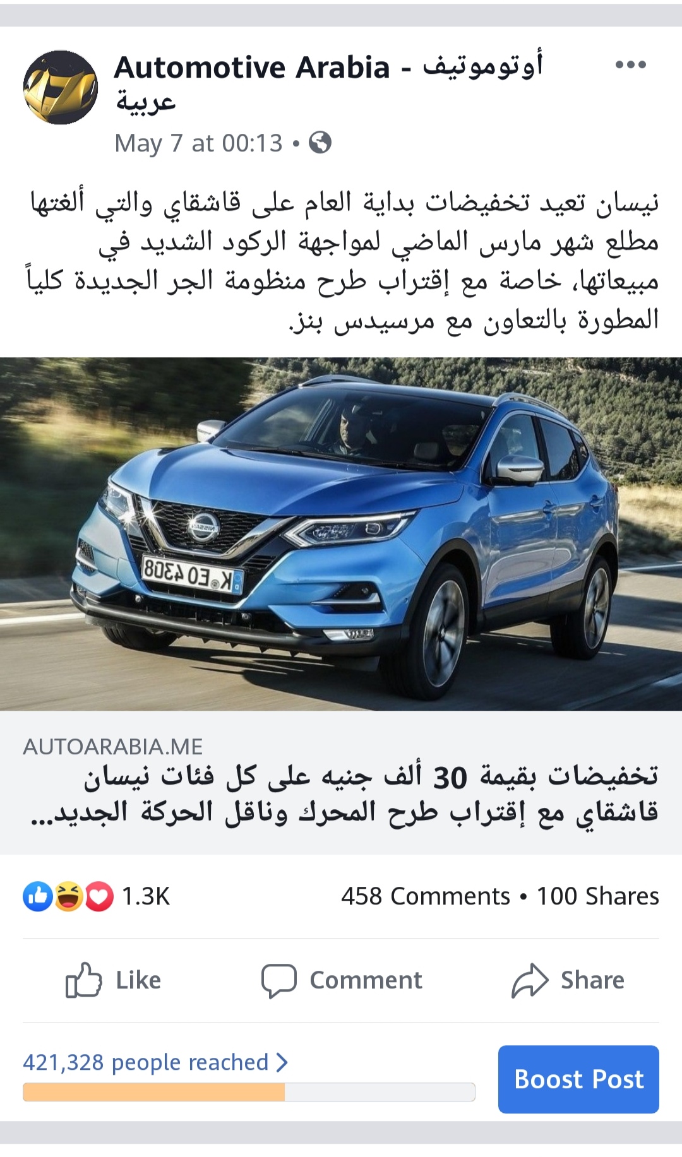Open the 1.3K reactions count
682x1157 pixels.
coord(146,896)
